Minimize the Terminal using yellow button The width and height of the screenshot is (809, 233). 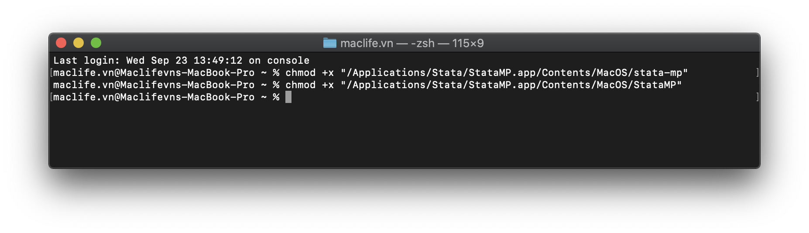coord(79,43)
